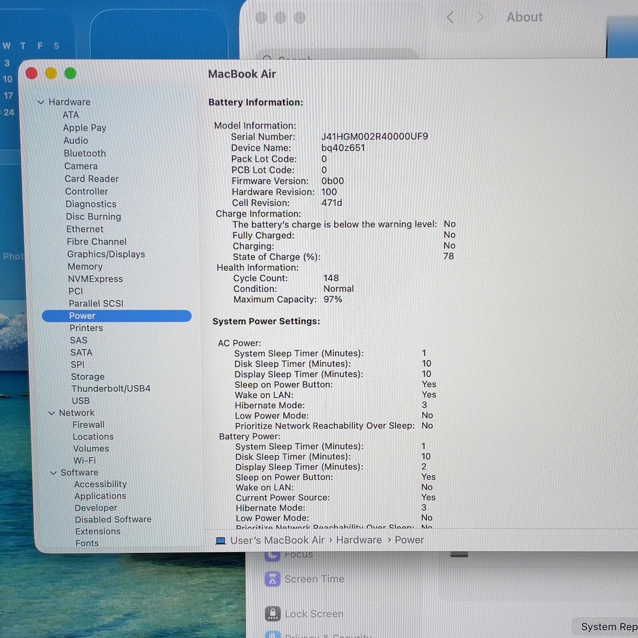Click the Condition value Normal

(x=339, y=289)
